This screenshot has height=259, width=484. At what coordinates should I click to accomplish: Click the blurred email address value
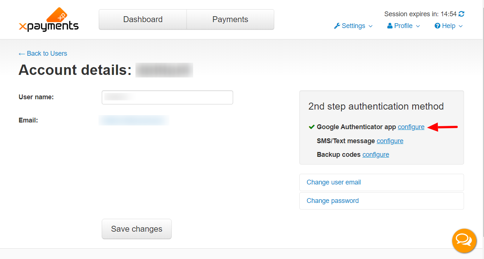click(x=134, y=120)
